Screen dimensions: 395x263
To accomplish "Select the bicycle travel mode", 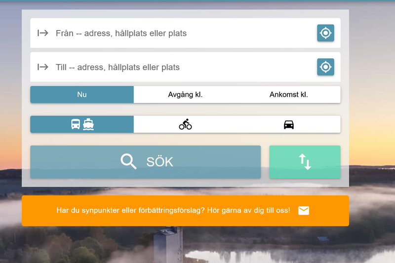I will 186,124.
